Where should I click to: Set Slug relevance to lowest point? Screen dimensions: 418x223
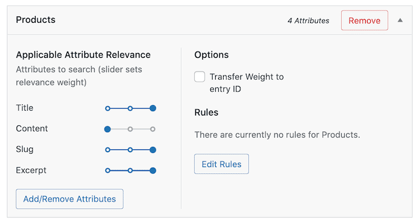(108, 150)
